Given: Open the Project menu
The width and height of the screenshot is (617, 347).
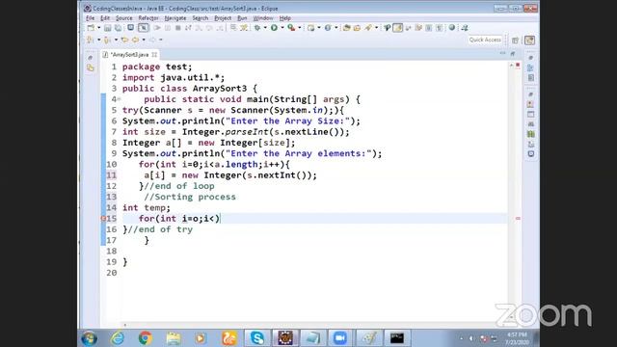Looking at the screenshot, I should tap(223, 18).
